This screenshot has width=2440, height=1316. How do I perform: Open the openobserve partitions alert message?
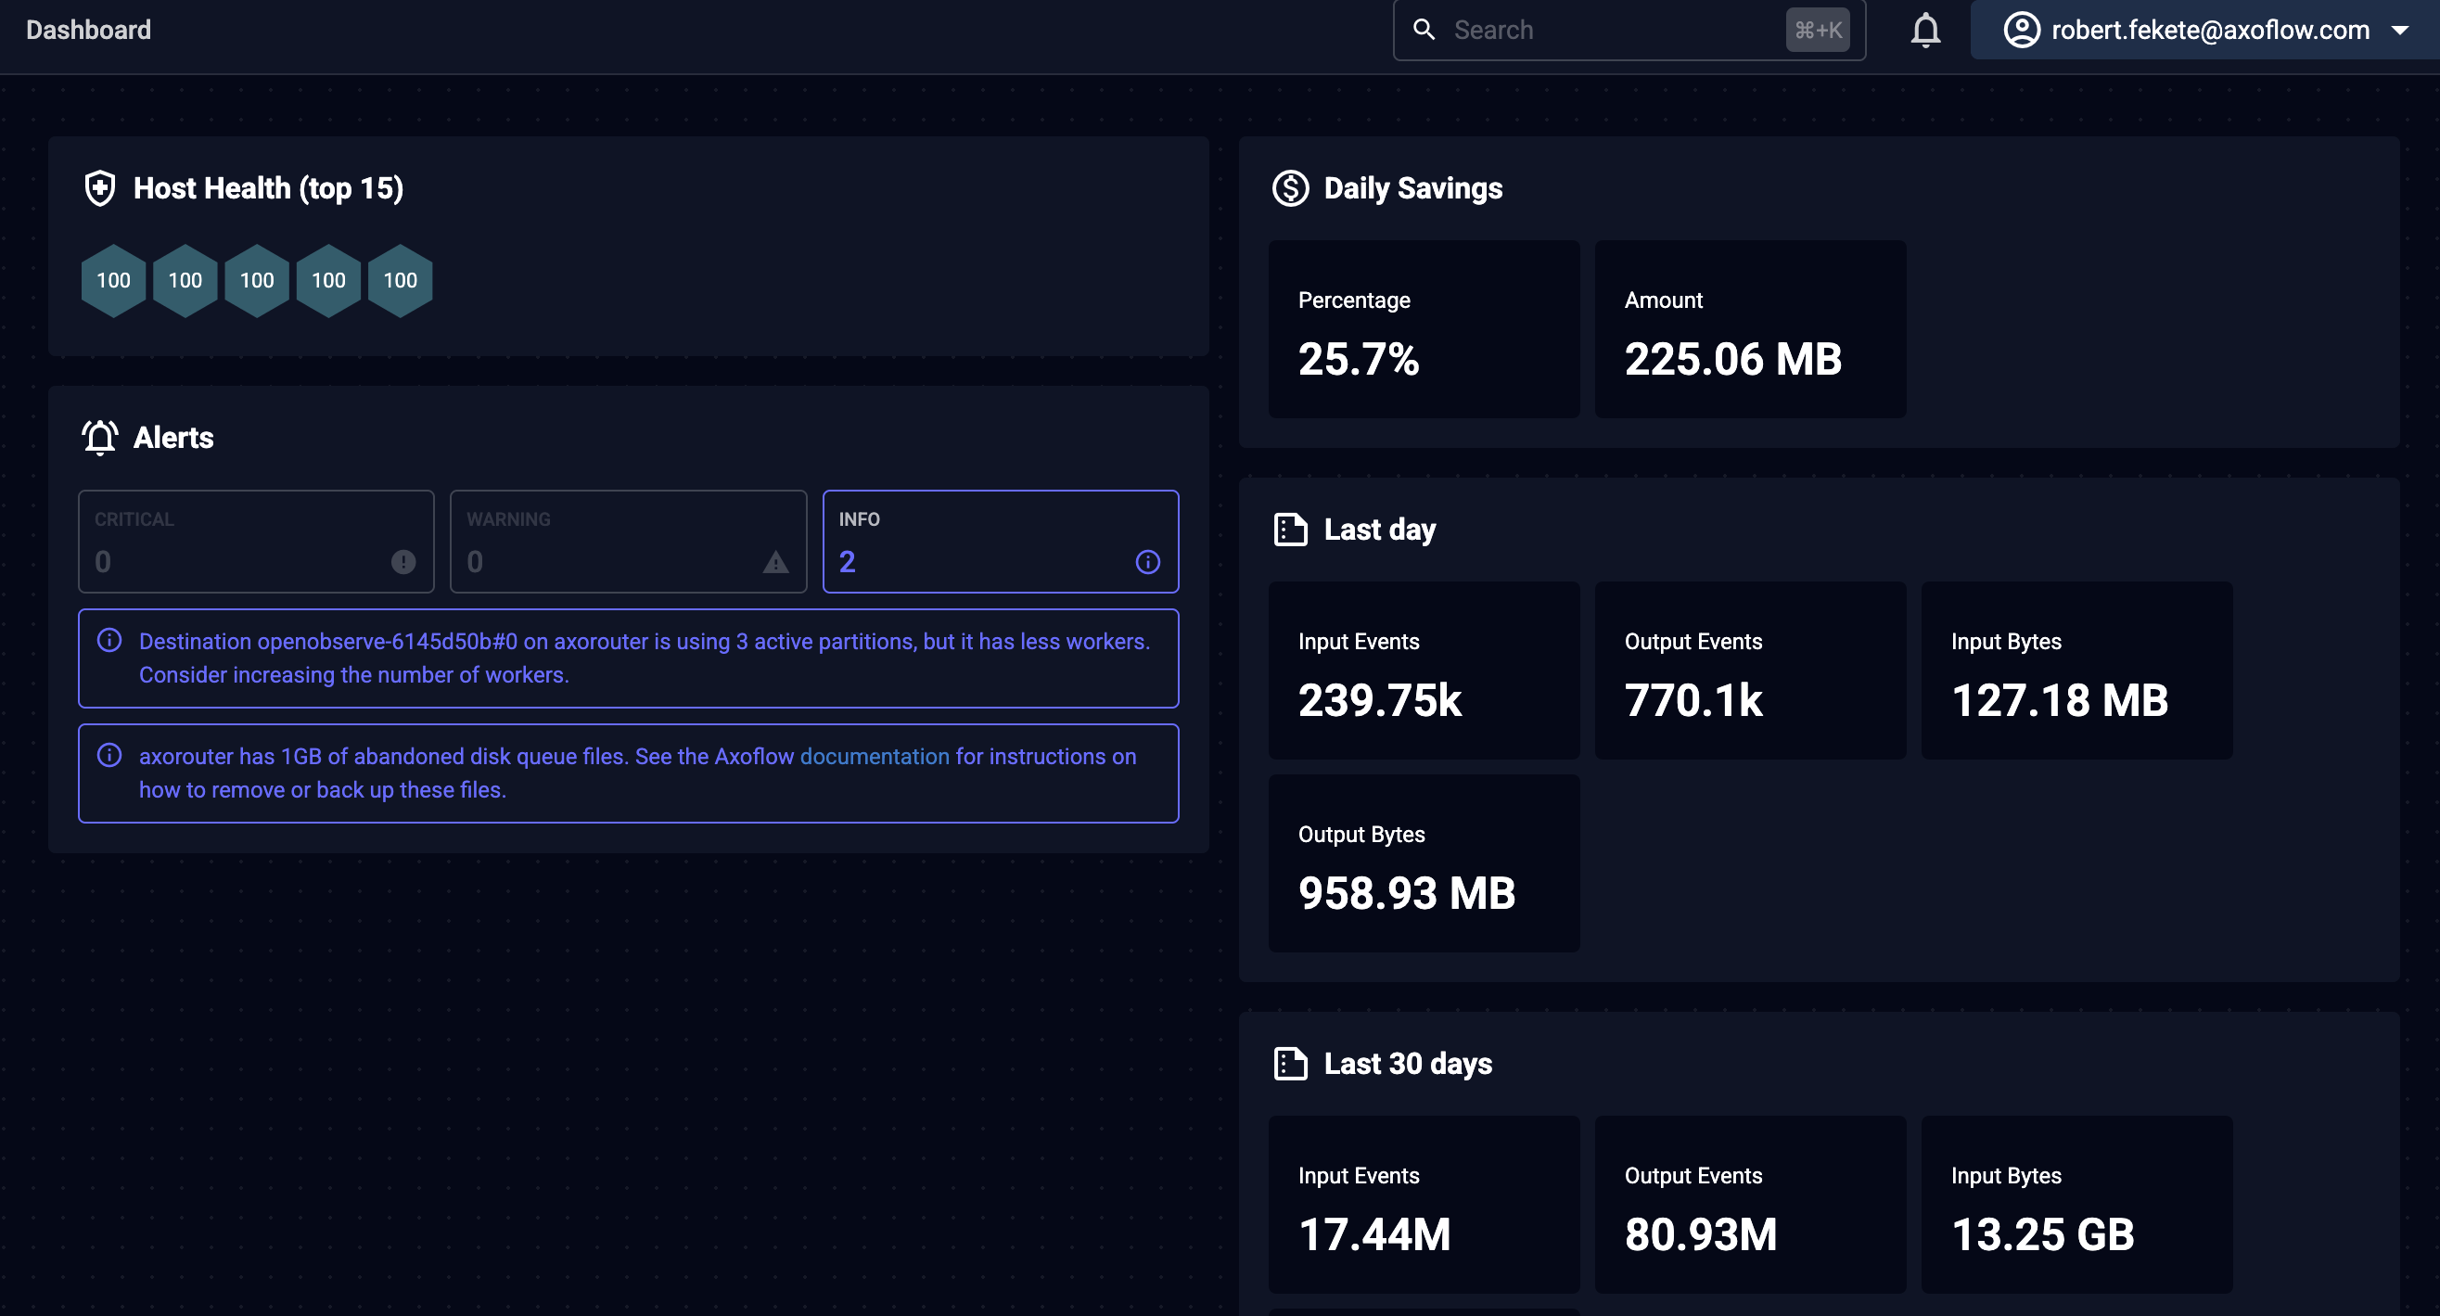click(628, 658)
